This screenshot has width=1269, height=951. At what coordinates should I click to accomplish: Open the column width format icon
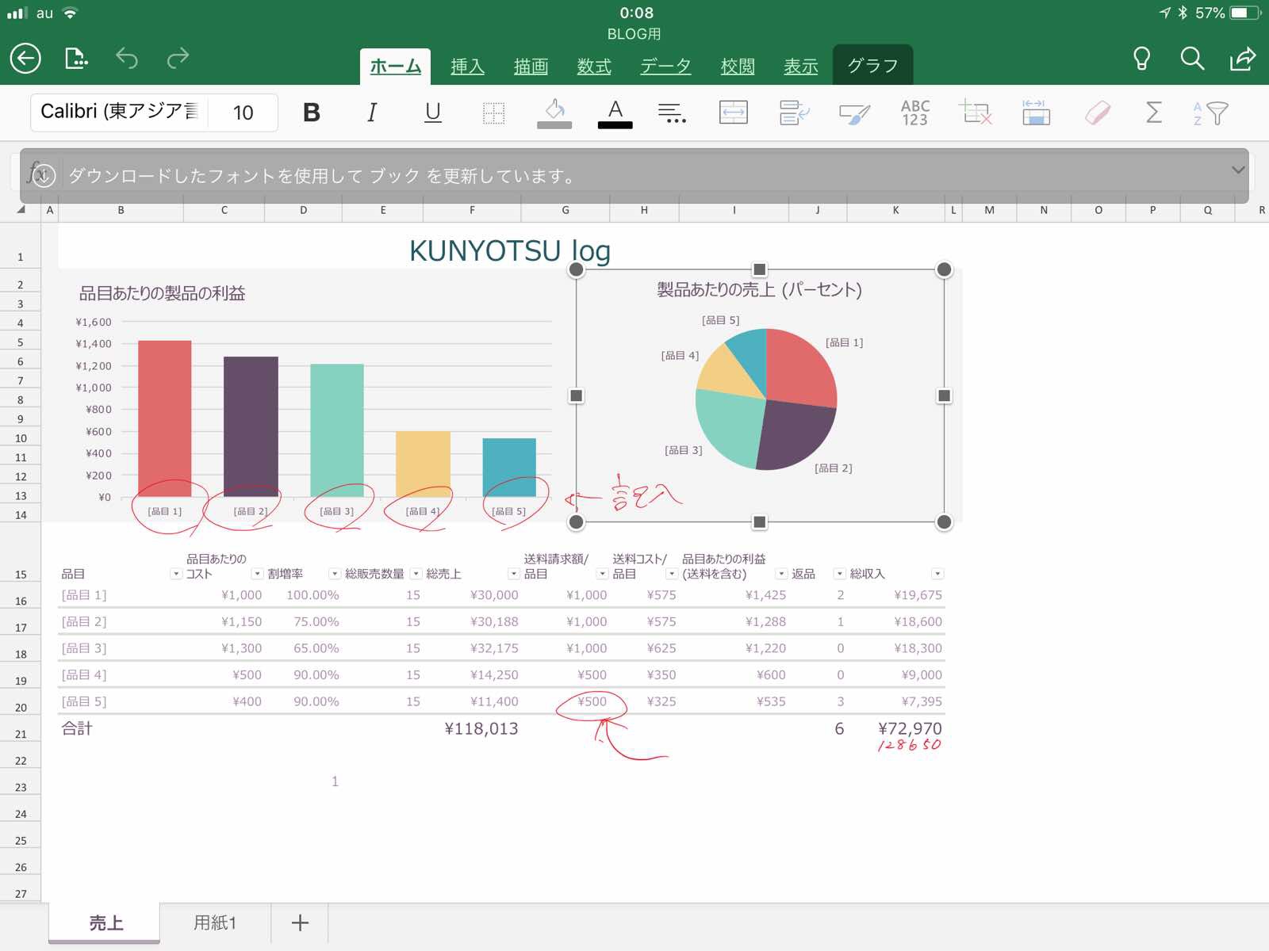[1036, 113]
